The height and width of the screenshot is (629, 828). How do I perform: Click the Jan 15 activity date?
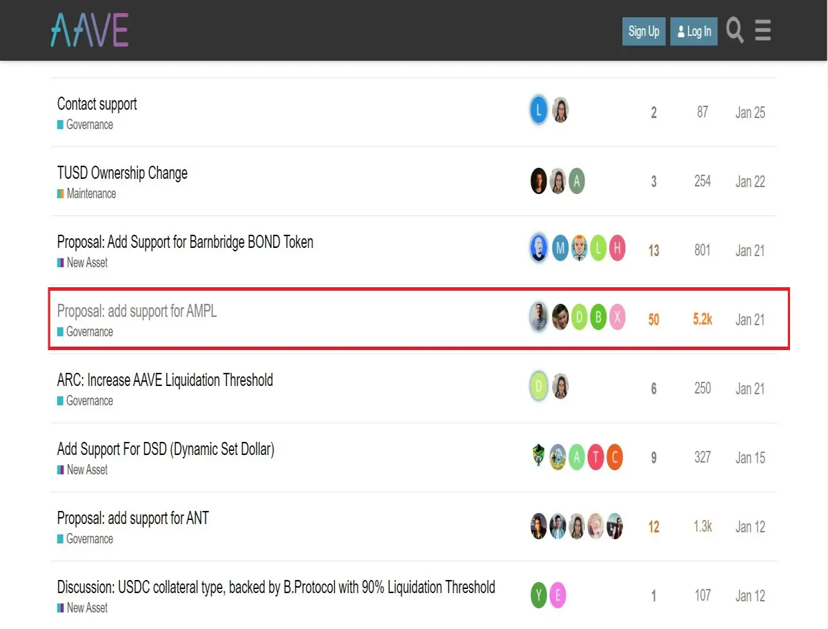click(750, 458)
